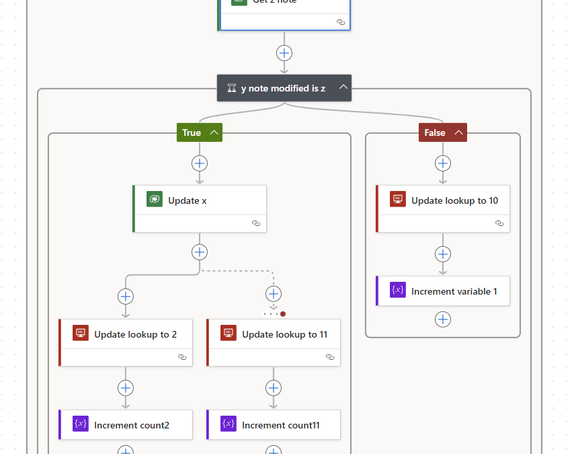Click the copy icon on the Update x card

tap(256, 223)
